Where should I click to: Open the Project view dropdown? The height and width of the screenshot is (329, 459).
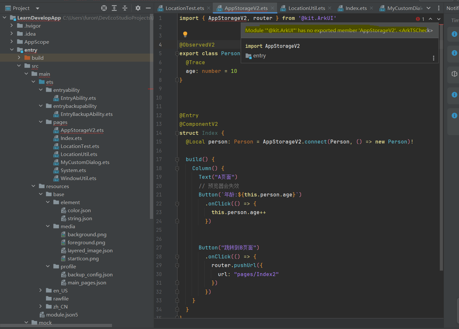click(x=38, y=8)
